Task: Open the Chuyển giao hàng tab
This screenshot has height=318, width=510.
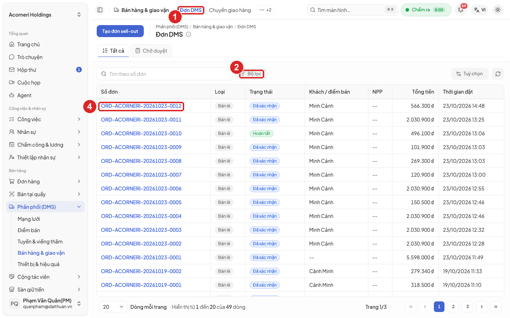Action: [230, 10]
